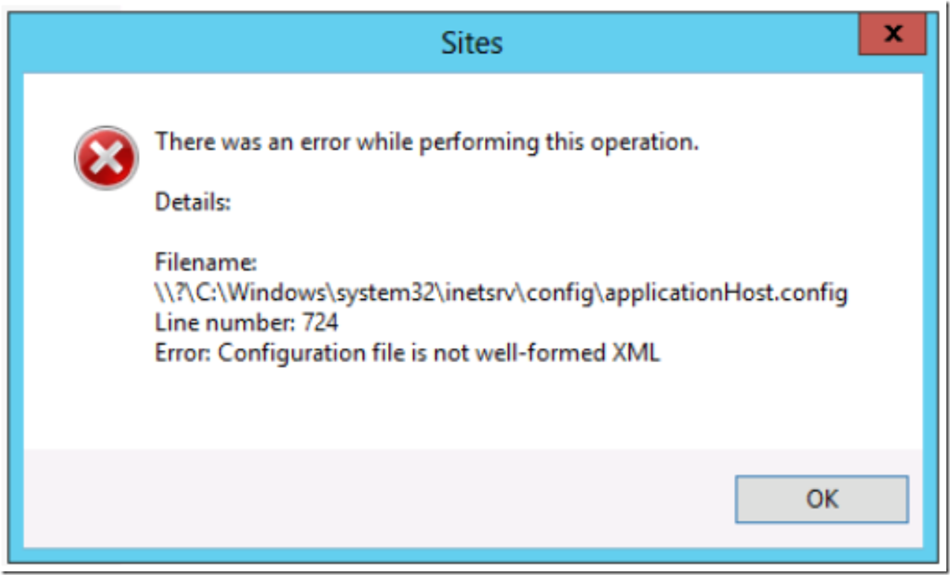Image resolution: width=950 pixels, height=575 pixels.
Task: Click the inetsrv segment of the path
Action: [x=482, y=293]
